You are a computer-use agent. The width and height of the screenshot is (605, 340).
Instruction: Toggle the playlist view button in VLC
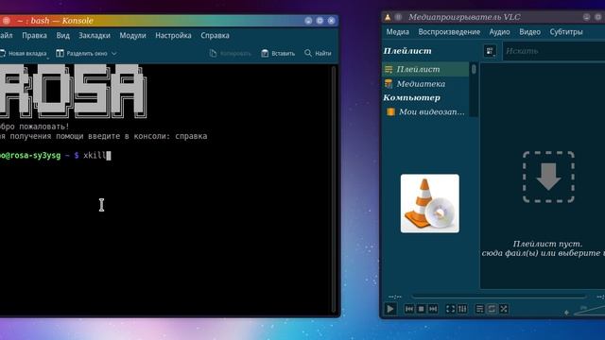[479, 309]
